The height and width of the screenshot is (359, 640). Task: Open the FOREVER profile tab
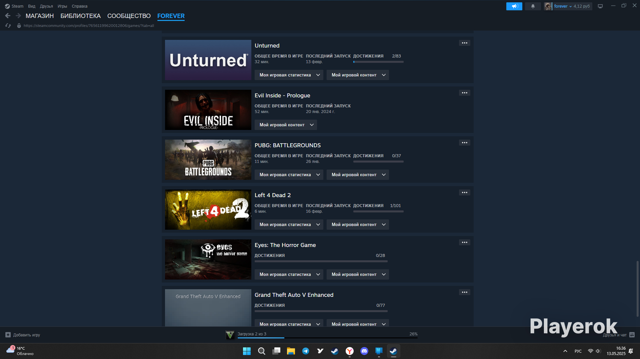tap(171, 16)
